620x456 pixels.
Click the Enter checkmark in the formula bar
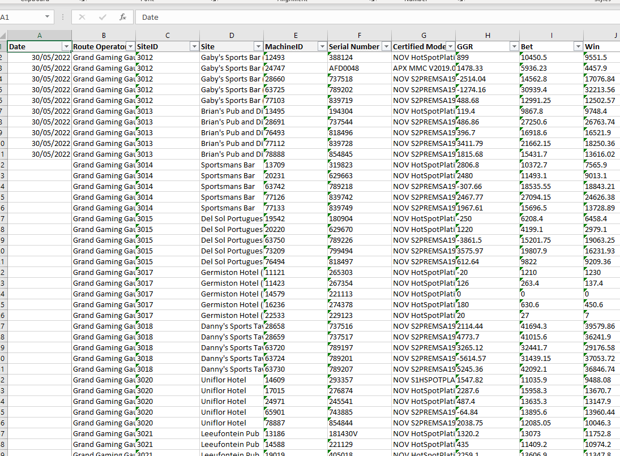pyautogui.click(x=102, y=17)
